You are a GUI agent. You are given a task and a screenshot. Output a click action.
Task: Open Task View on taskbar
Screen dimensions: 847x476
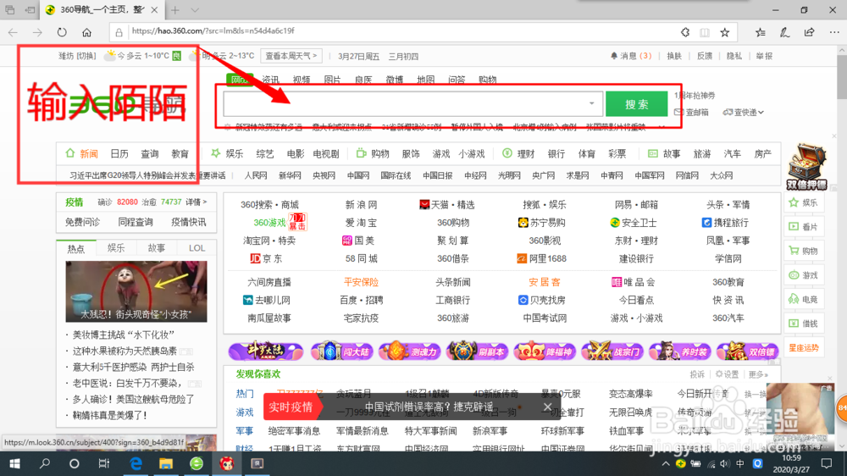point(103,463)
